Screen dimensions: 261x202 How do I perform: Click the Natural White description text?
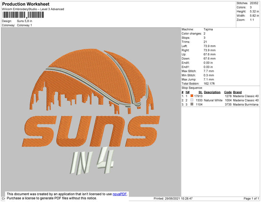[x=213, y=100]
